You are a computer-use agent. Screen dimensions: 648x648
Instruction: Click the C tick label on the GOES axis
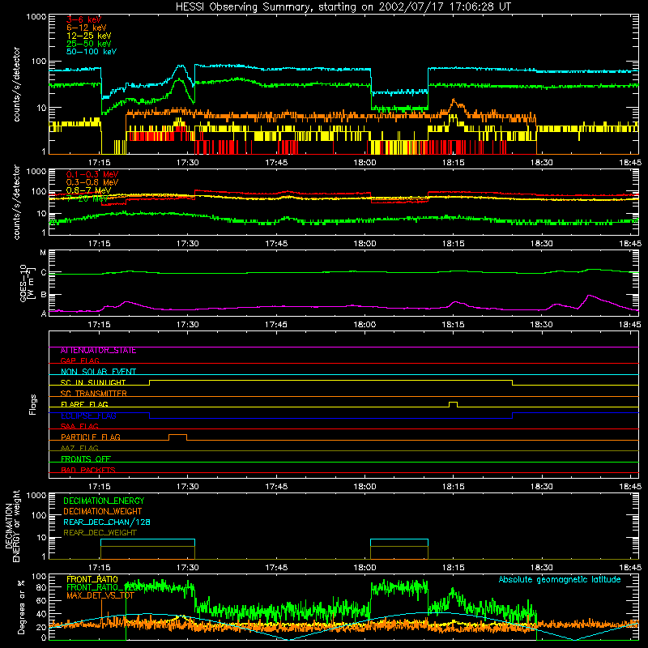tap(43, 272)
